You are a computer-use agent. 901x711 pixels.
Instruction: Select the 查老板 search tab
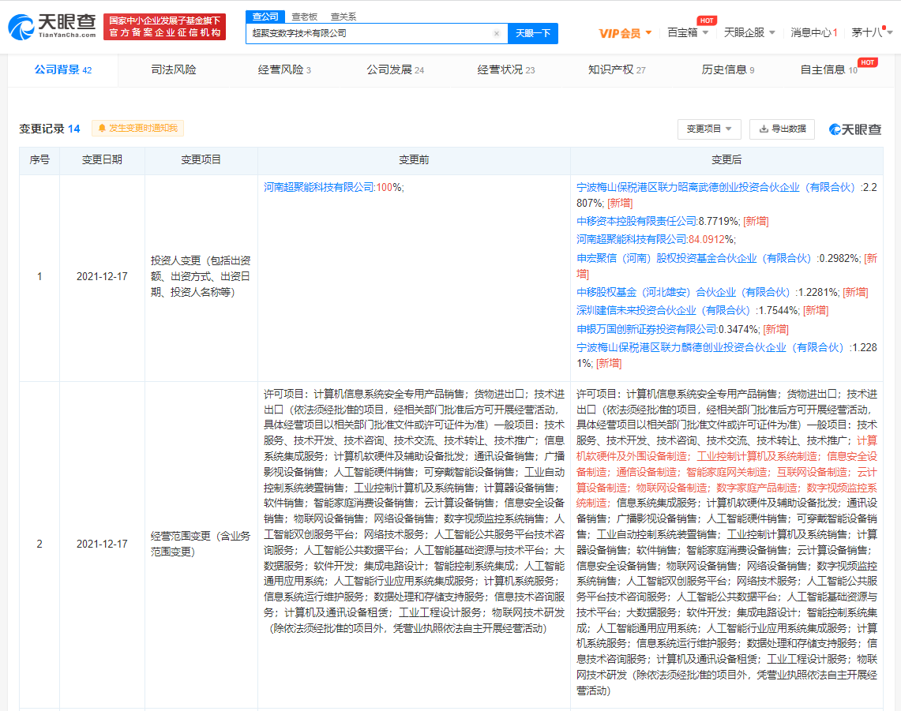tap(305, 16)
